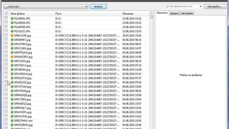
Task: Click the green status dot of P1100041.JPG
Action: click(x=12, y=18)
